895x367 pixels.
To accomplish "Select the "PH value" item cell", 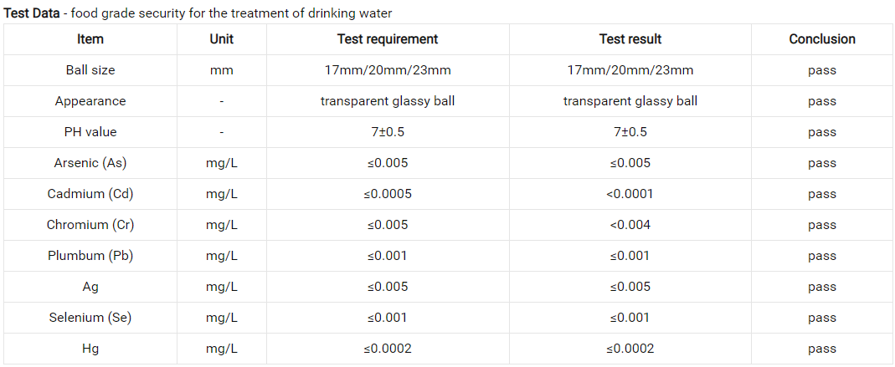I will coord(90,132).
